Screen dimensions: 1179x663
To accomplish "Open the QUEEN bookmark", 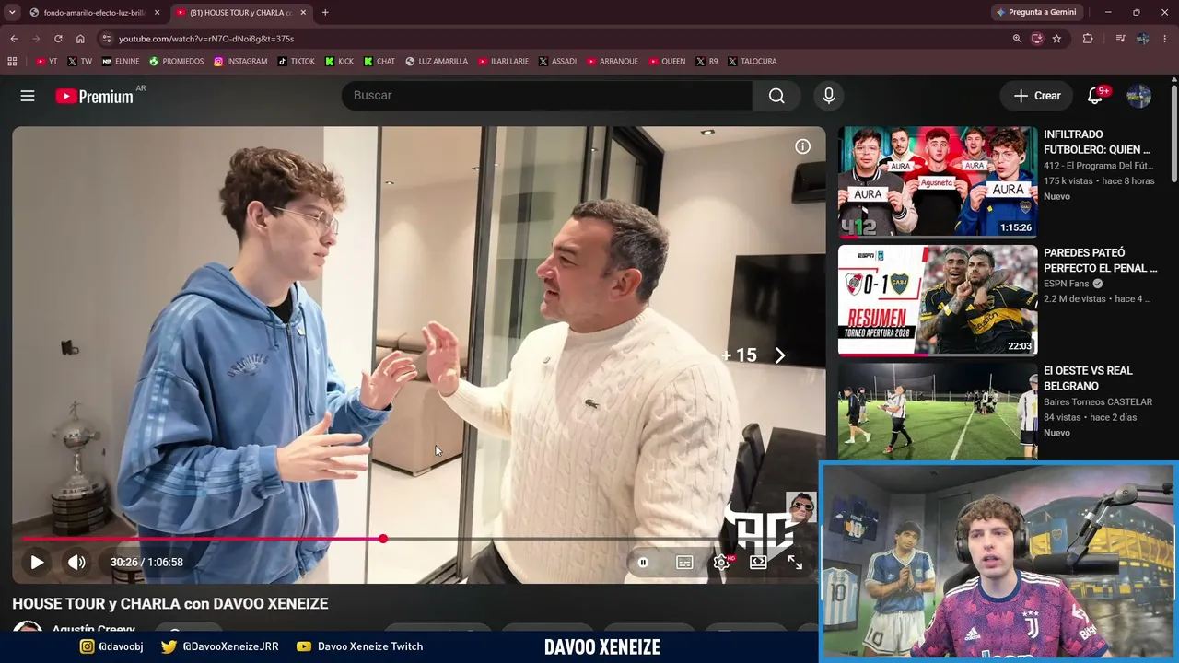I will 667,62.
